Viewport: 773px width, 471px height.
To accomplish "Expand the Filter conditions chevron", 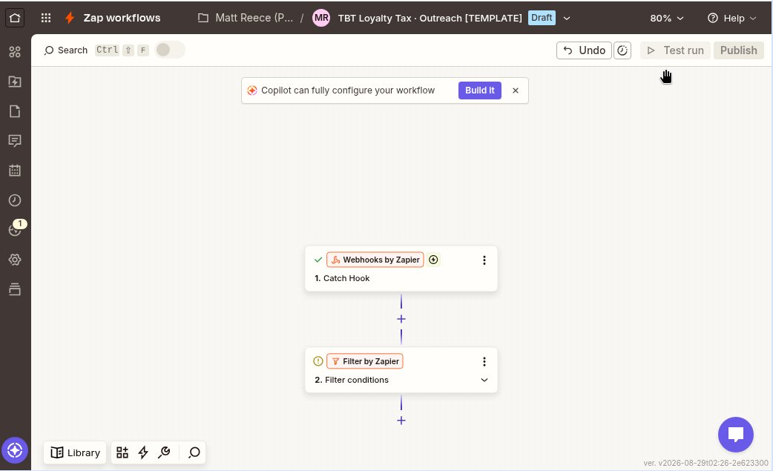I will (x=484, y=380).
